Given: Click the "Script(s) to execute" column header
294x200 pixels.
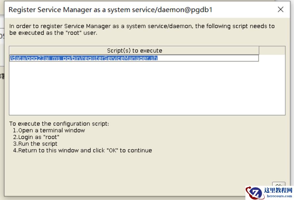Looking at the screenshot, I should click(134, 50).
